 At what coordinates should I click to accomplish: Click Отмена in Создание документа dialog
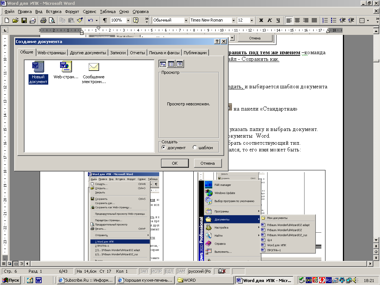[x=208, y=163]
